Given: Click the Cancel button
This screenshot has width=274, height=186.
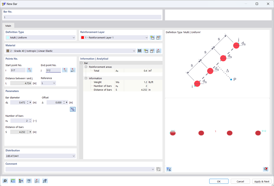Looking at the screenshot, I should 240,181.
